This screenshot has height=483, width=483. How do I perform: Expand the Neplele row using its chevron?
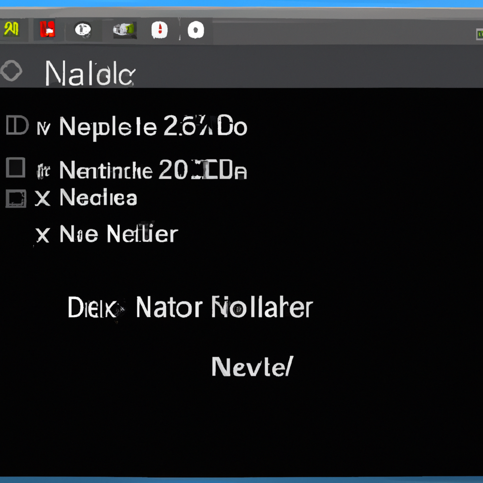pyautogui.click(x=43, y=128)
